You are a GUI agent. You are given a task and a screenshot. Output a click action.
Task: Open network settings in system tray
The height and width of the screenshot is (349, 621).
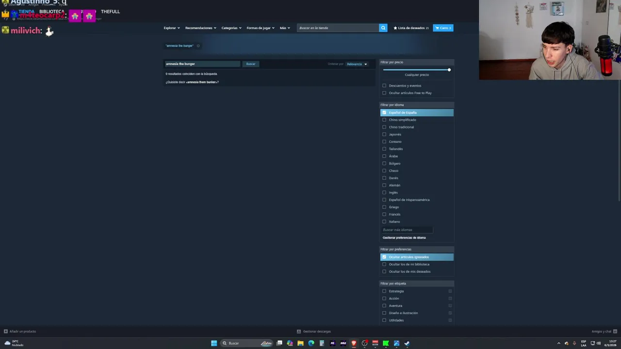click(592, 343)
